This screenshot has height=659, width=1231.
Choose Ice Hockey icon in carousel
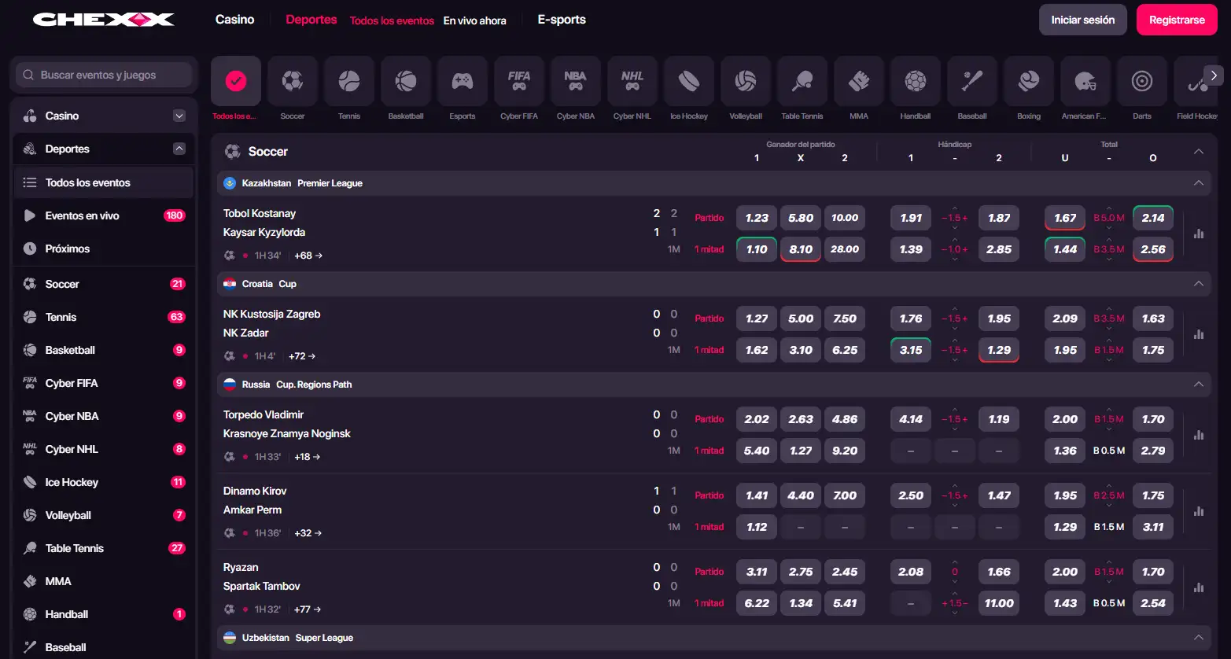click(689, 81)
